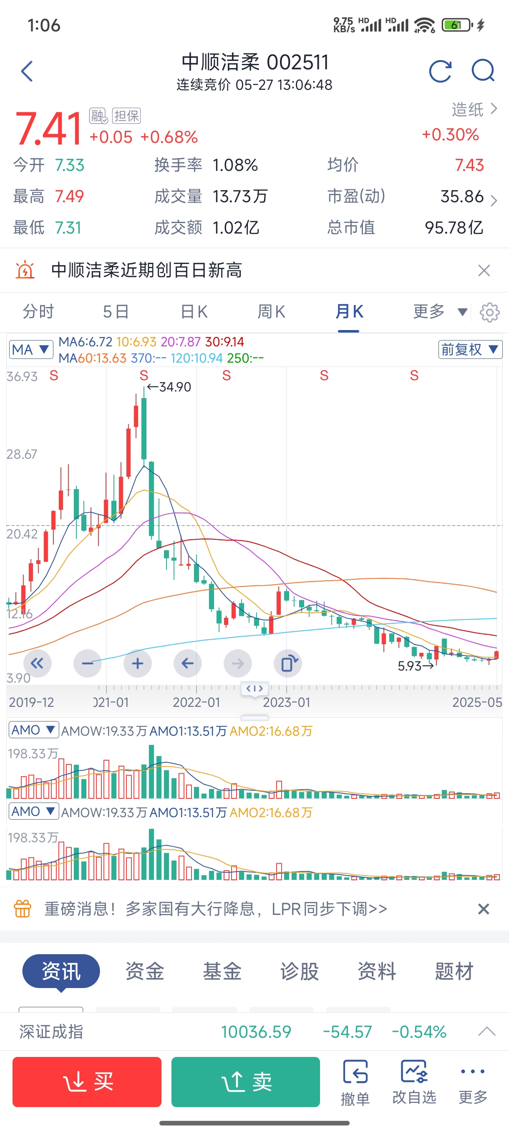
Task: Tap 换手率 1.08% value
Action: [x=235, y=165]
